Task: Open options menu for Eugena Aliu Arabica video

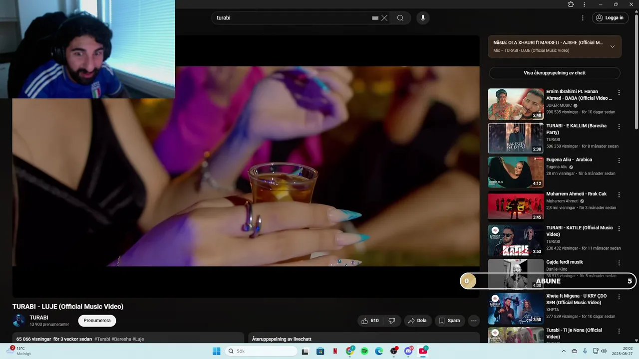Action: 619,161
